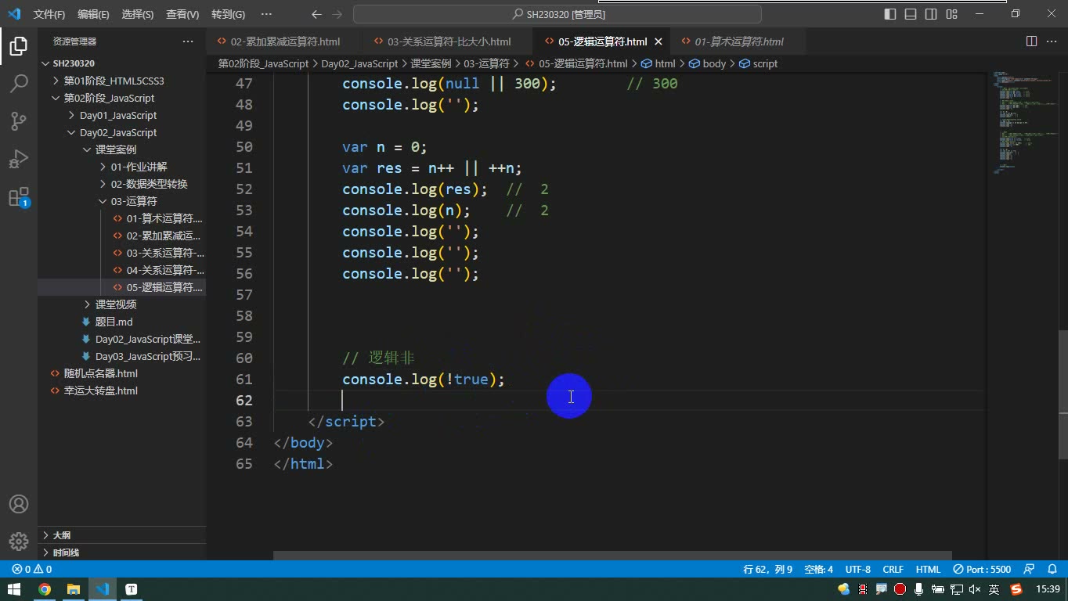Image resolution: width=1068 pixels, height=601 pixels.
Task: Toggle the muted volume icon in system tray
Action: coord(975,589)
